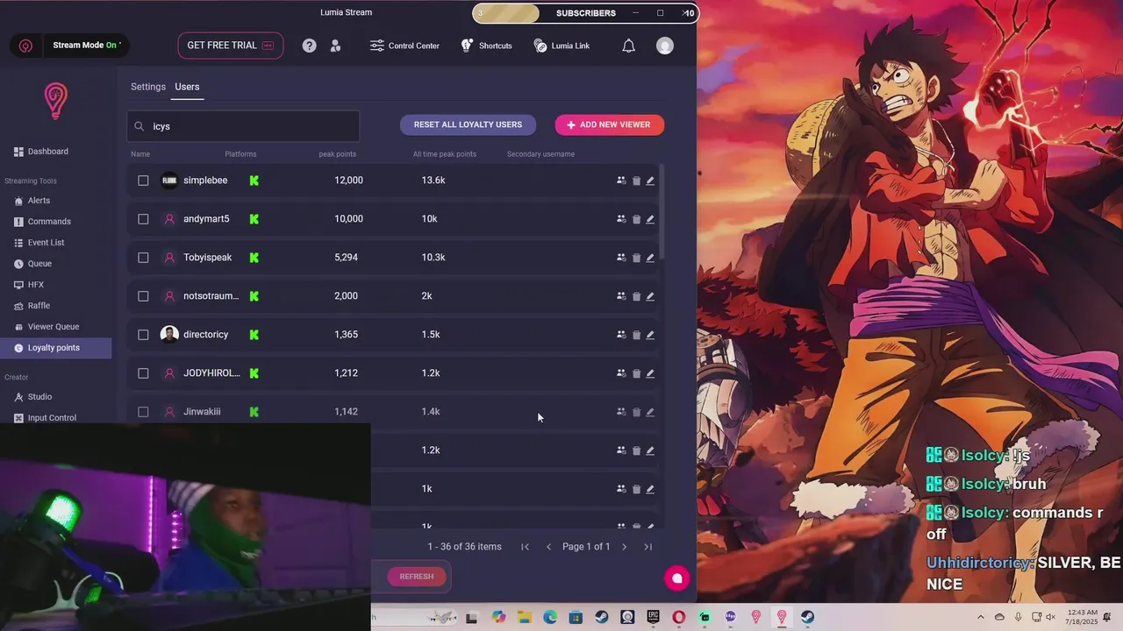Open the help question mark icon
The image size is (1123, 631).
(309, 46)
